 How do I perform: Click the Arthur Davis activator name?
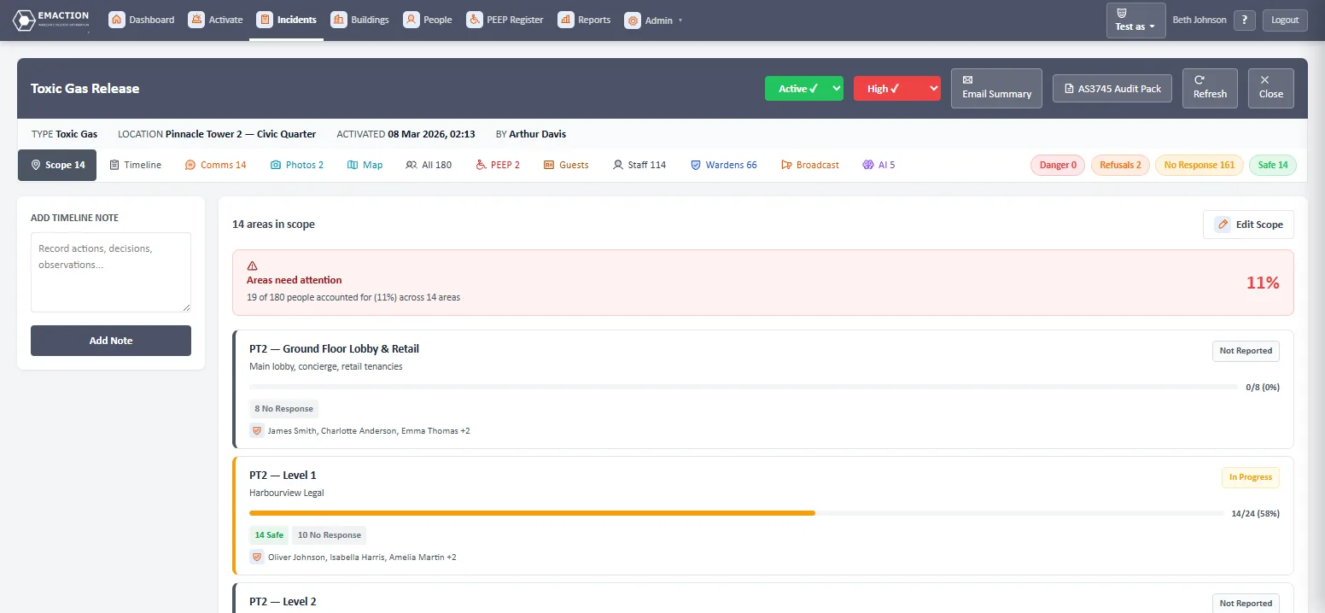click(538, 134)
